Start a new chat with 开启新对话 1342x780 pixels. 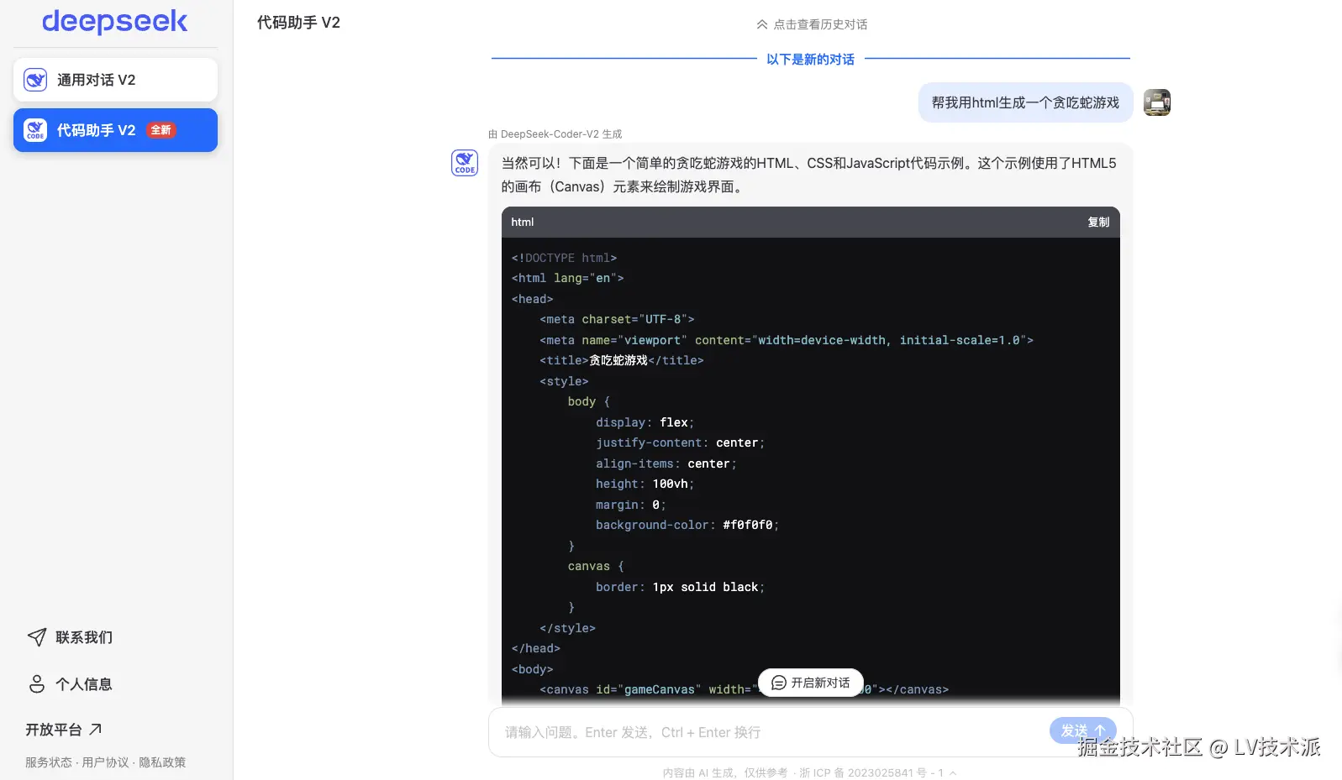point(811,683)
